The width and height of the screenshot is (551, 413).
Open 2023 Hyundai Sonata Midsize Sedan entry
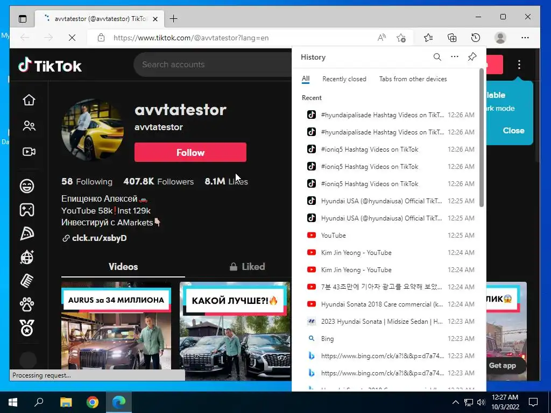390,322
